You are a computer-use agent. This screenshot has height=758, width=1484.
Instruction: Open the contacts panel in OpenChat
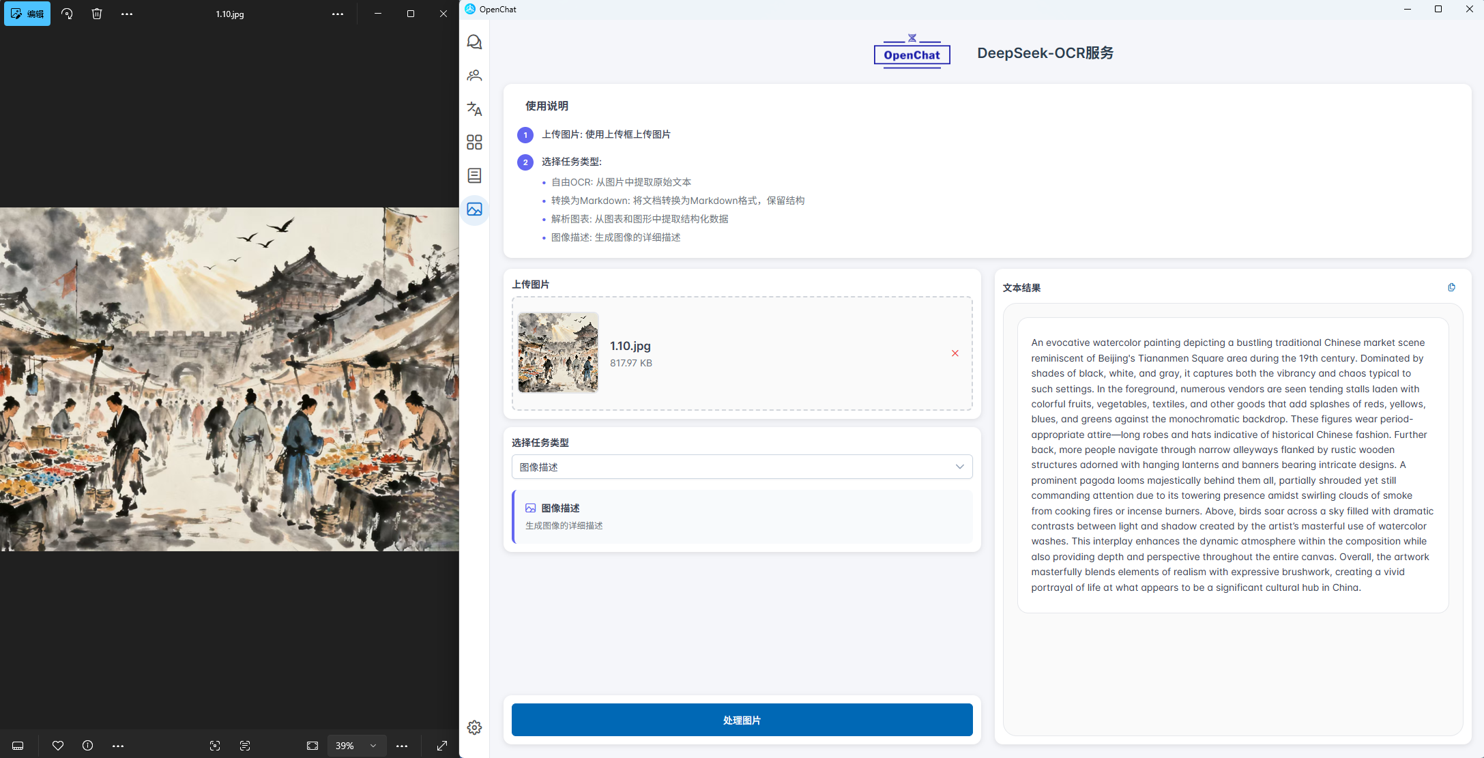point(474,75)
